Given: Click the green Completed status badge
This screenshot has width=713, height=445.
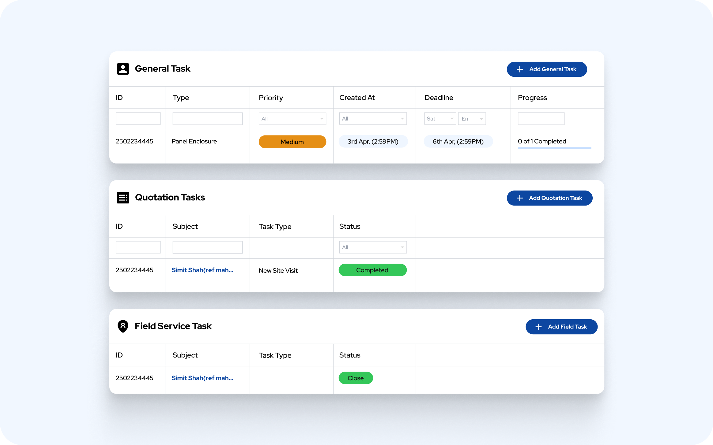Looking at the screenshot, I should coord(372,270).
